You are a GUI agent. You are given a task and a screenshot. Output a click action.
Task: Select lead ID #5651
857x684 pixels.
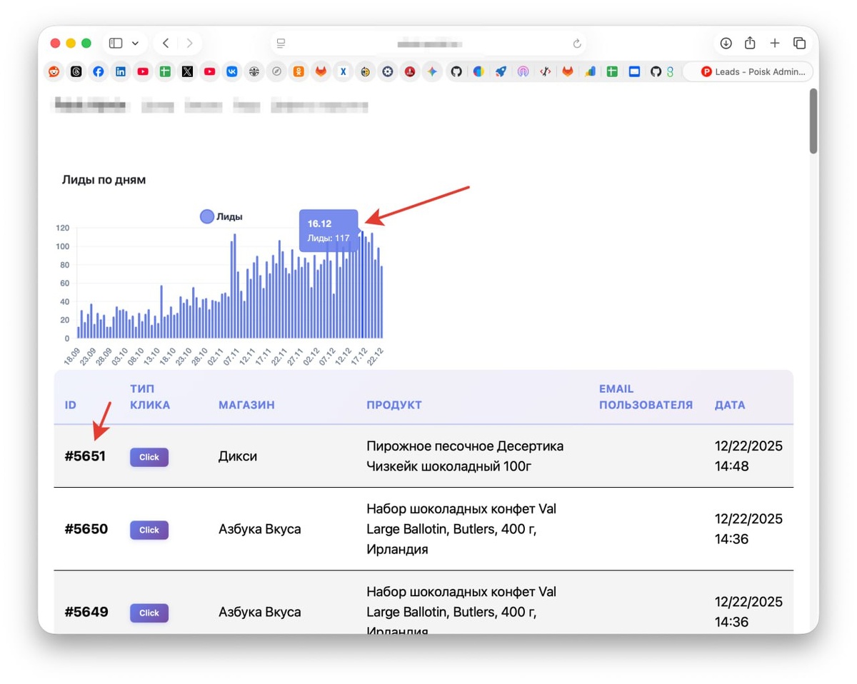coord(85,456)
